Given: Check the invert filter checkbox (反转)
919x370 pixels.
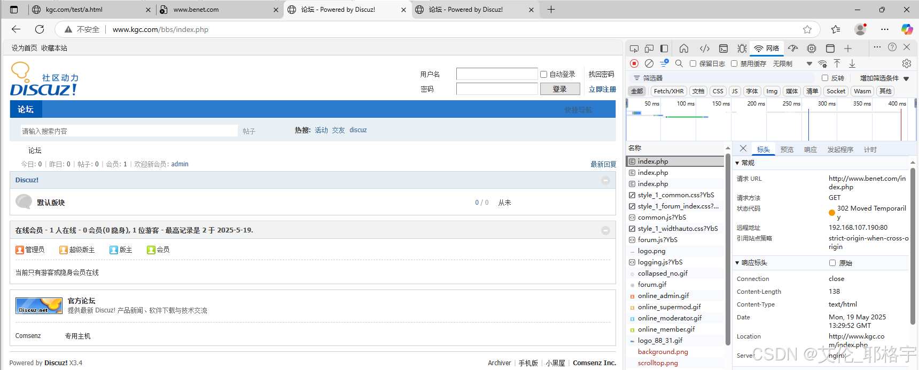Looking at the screenshot, I should 825,78.
